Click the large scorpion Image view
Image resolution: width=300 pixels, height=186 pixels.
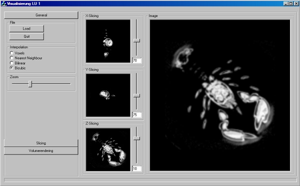[x=220, y=95]
